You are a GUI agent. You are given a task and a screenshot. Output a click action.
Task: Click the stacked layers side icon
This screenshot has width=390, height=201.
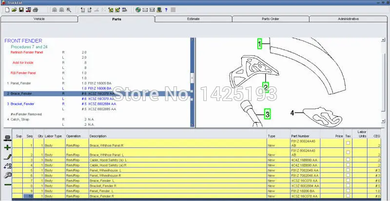[8, 138]
